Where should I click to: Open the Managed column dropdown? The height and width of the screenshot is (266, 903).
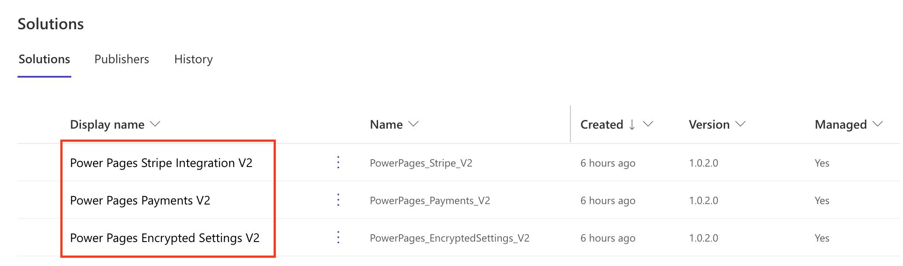click(878, 124)
